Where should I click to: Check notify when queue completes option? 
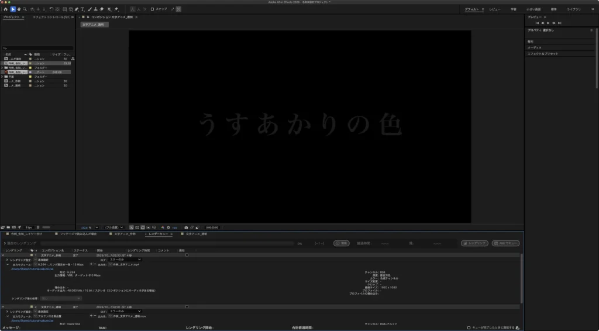[x=469, y=327]
